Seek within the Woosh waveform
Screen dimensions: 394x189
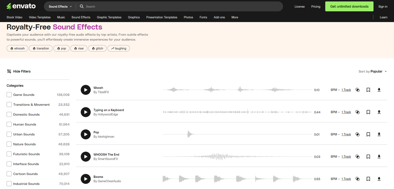click(237, 90)
